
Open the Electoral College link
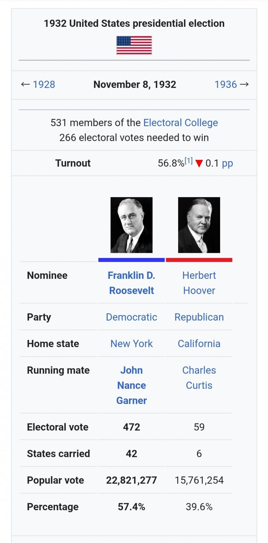[x=181, y=123]
